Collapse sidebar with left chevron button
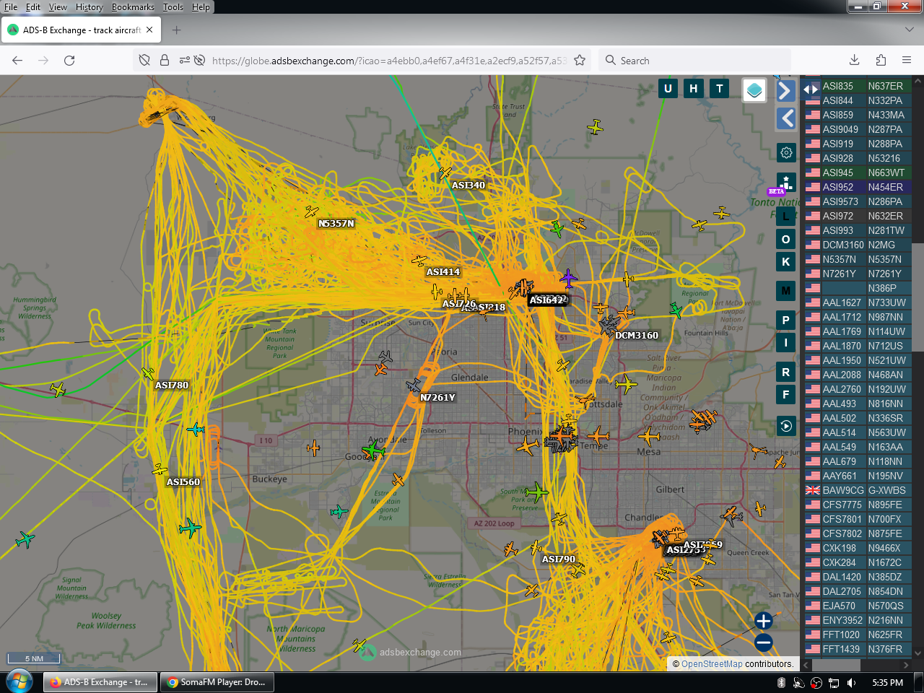 pyautogui.click(x=786, y=118)
